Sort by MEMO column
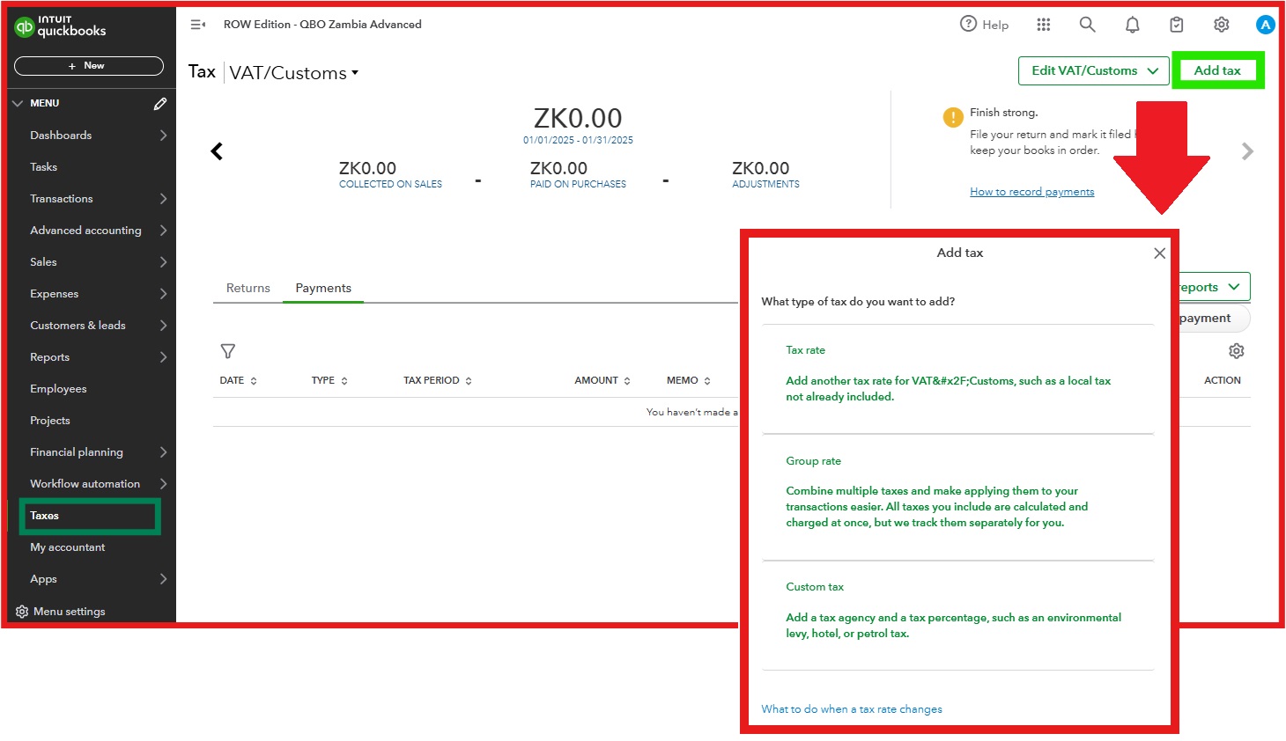Viewport: 1286px width, 741px height. 689,381
